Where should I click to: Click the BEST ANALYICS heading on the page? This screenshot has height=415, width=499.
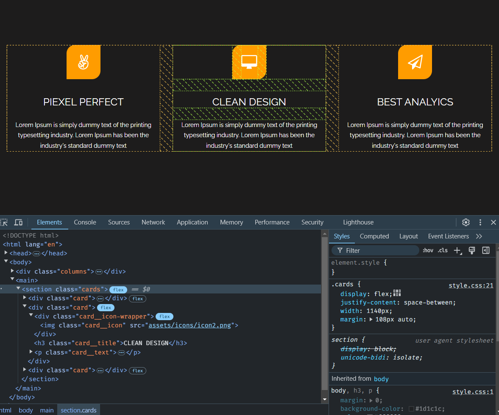click(x=415, y=102)
